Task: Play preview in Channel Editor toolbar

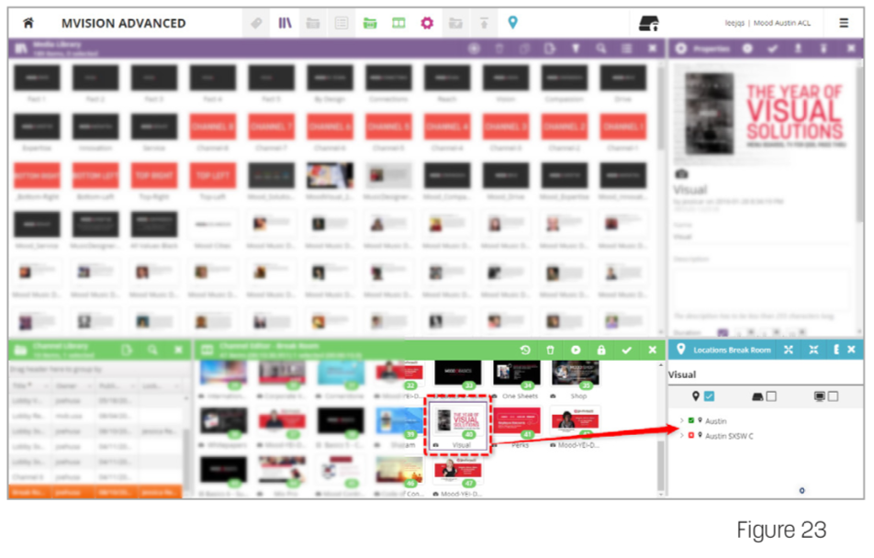Action: coord(576,350)
